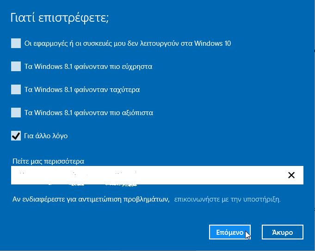Click the text 'Αν ενδιαφέρεστε για αντιμετώπιση προβλημάτων'
Screen dimensions: 315x251
91,200
